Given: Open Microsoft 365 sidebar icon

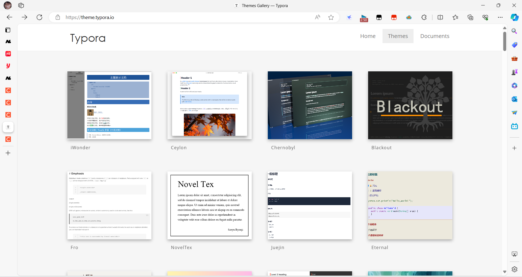Looking at the screenshot, I should point(514,85).
